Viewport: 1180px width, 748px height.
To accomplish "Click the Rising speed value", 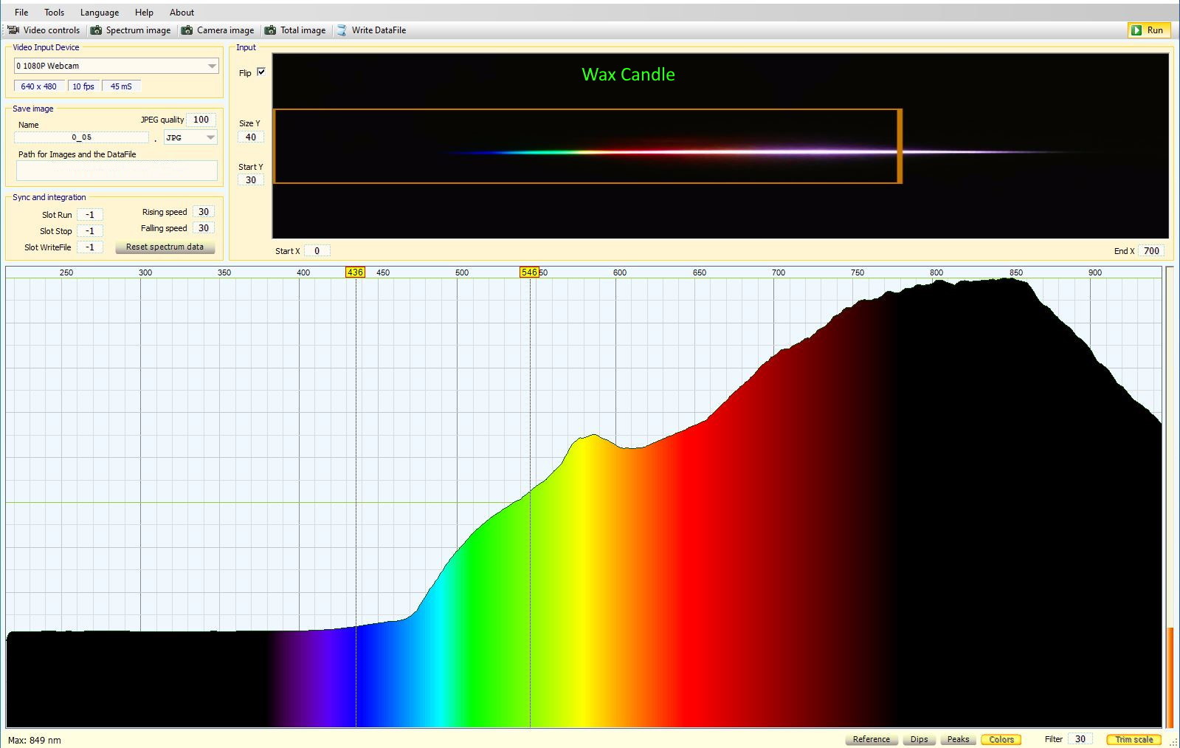I will [x=204, y=212].
